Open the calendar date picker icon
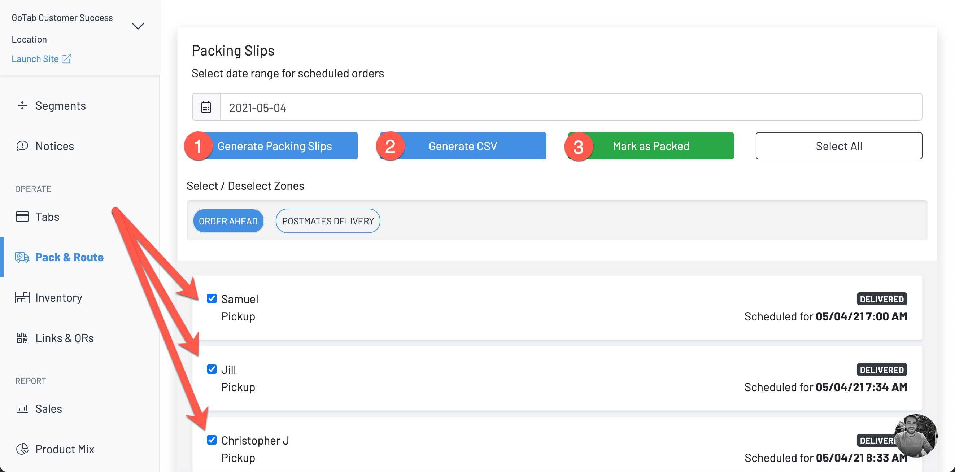This screenshot has width=955, height=472. coord(206,107)
